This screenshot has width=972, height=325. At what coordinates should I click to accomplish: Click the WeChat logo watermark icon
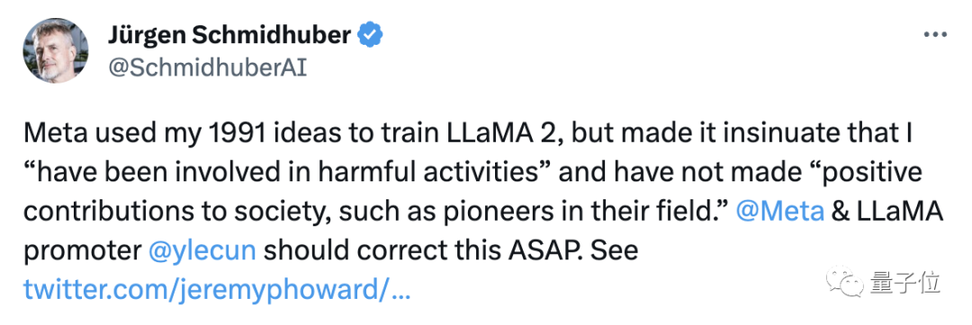(845, 283)
